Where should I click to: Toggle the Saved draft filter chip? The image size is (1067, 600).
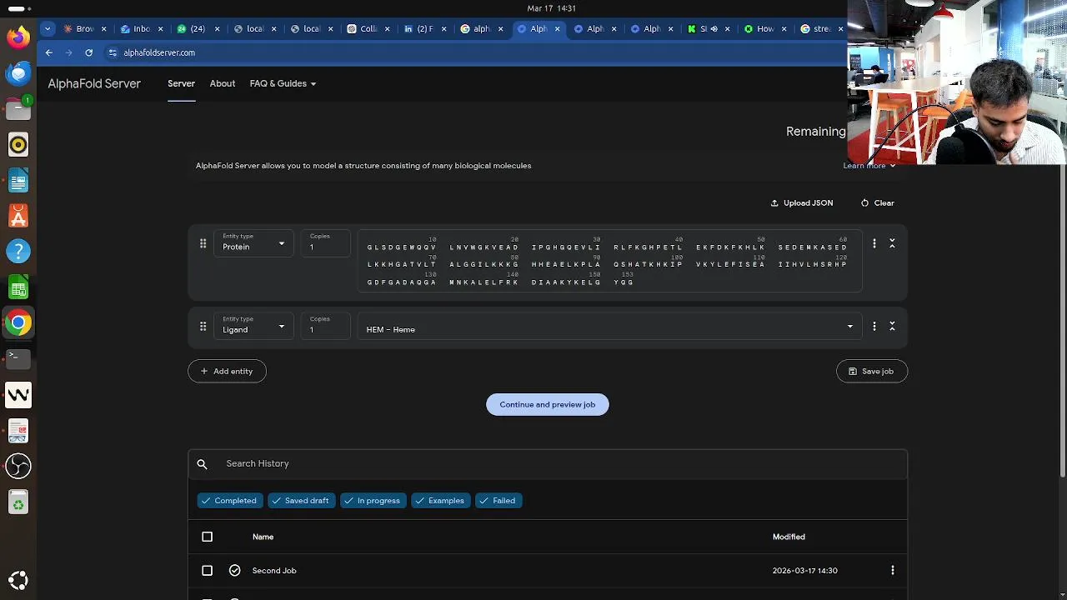(300, 501)
